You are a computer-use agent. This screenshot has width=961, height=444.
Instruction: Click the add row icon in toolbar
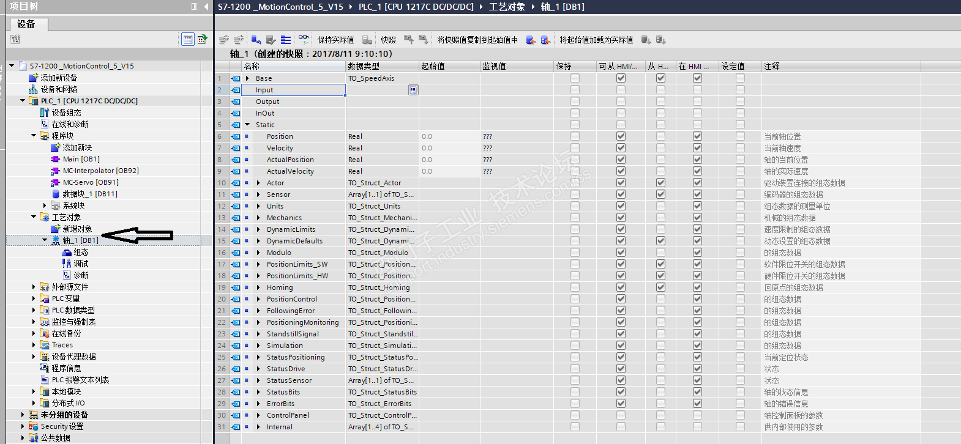[238, 40]
